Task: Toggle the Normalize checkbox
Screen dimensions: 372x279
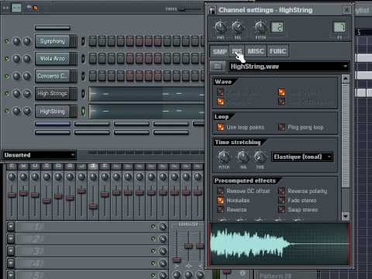Action: pyautogui.click(x=220, y=201)
